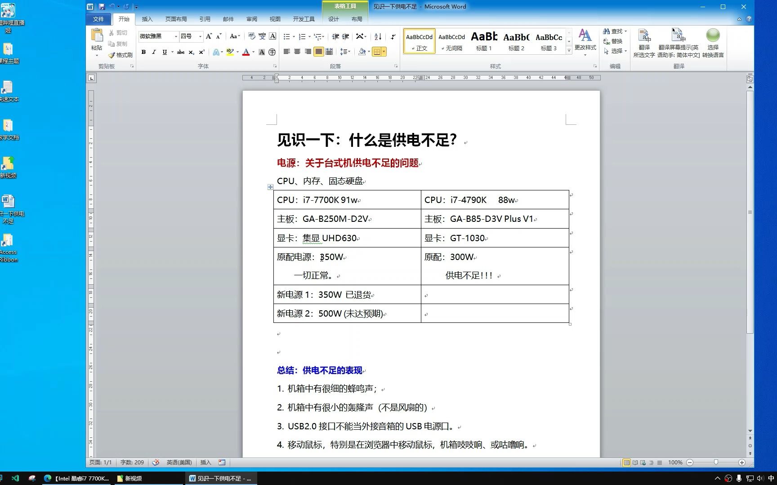This screenshot has width=777, height=485.
Task: Click the vertical scrollbar thumb
Action: pos(750,211)
